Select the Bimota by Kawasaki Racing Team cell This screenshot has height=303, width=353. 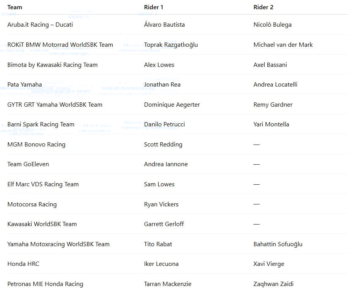coord(52,65)
